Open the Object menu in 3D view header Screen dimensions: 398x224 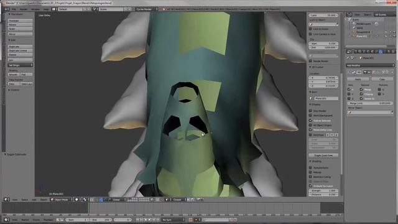44,200
